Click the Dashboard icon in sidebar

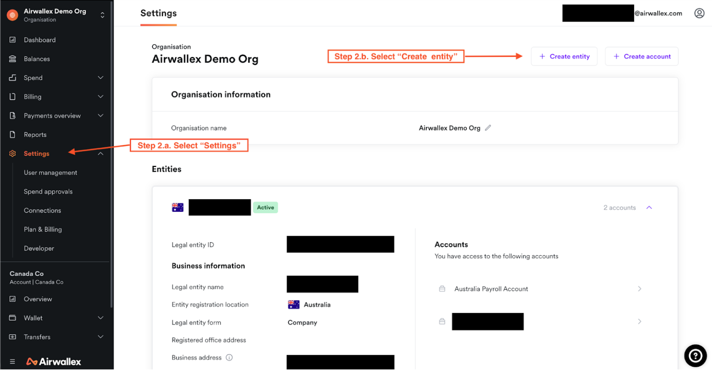[x=12, y=40]
